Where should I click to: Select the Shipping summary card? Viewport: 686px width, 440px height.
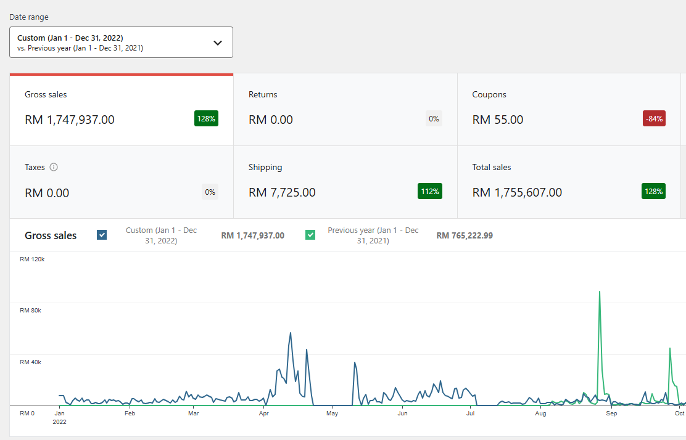point(345,182)
